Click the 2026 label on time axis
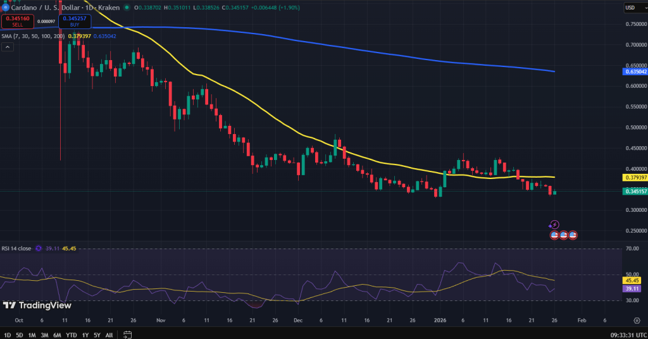 440,321
